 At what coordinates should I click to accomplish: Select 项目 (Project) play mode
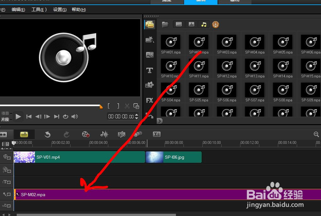[x=5, y=113]
